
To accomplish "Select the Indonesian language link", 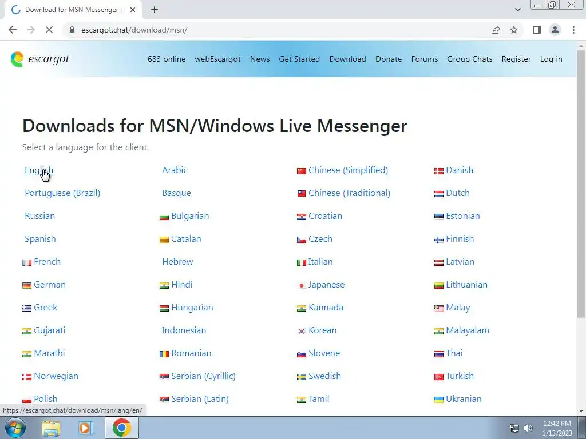I will pos(184,330).
